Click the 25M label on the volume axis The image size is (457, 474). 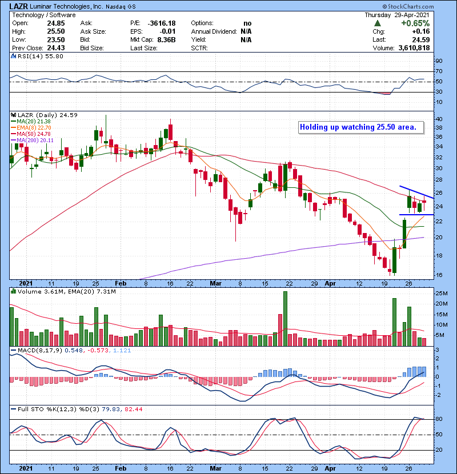pos(442,294)
